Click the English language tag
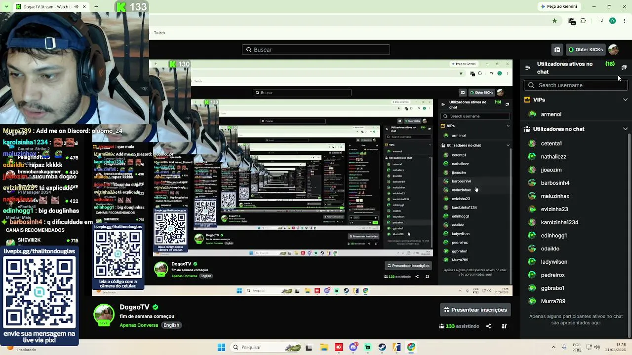This screenshot has height=355, width=632. click(171, 325)
